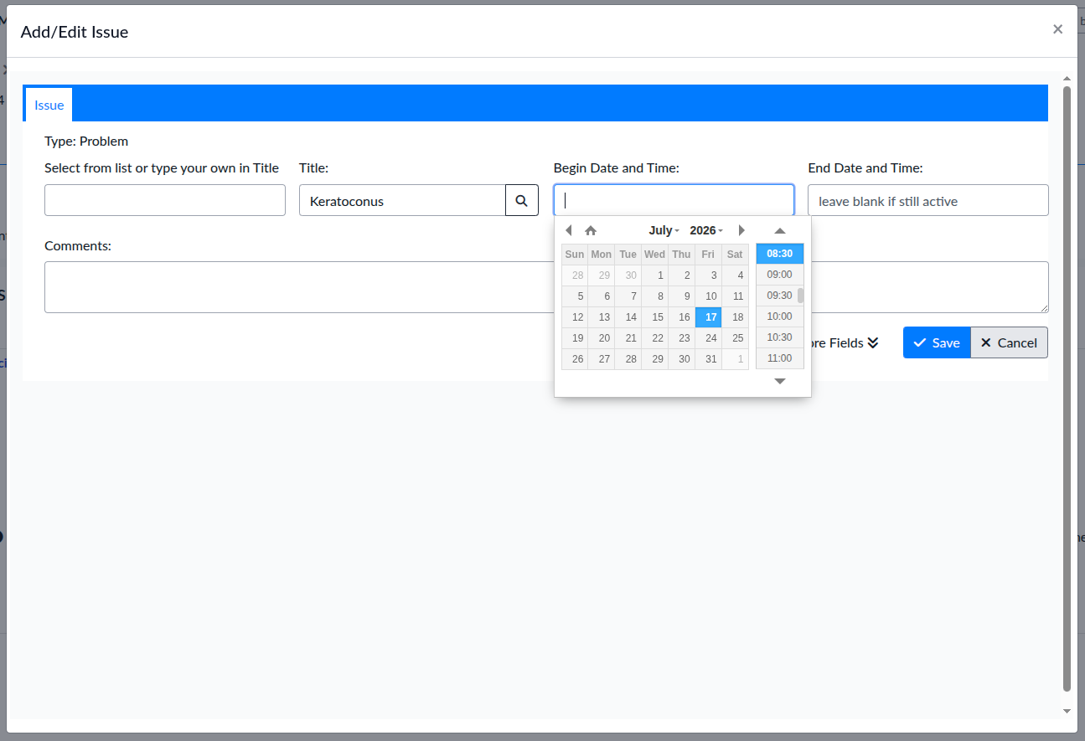
Task: Click into the Comments text area
Action: point(298,287)
